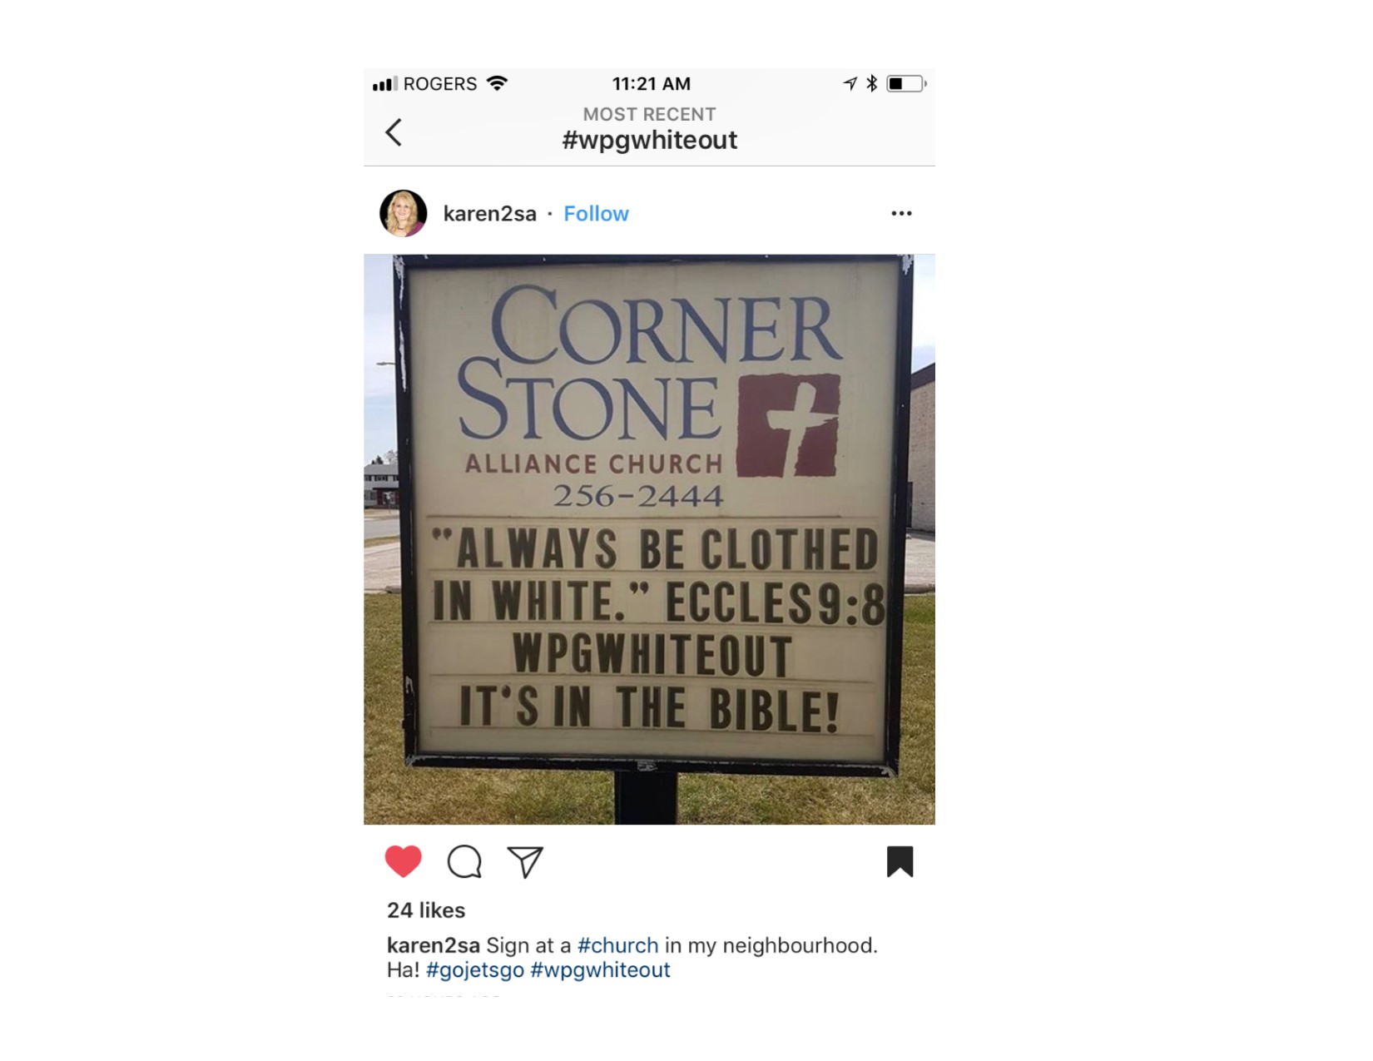This screenshot has height=1061, width=1373.
Task: Tap the MOST RECENT header label
Action: (x=649, y=114)
